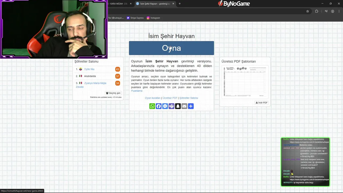The width and height of the screenshot is (343, 193).
Task: Share via the Microsoft Teams icon
Action: [x=171, y=106]
